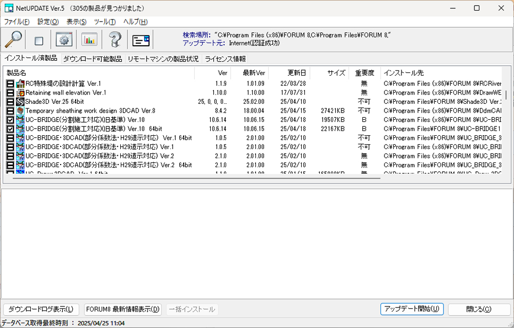Switch to the リモートマシンの製品状況 tab

163,59
